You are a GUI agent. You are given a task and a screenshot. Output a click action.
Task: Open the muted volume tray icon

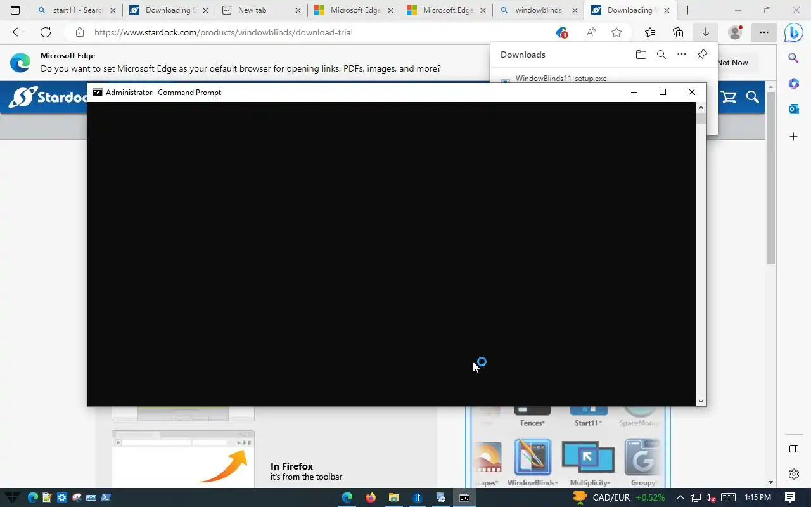click(x=711, y=497)
